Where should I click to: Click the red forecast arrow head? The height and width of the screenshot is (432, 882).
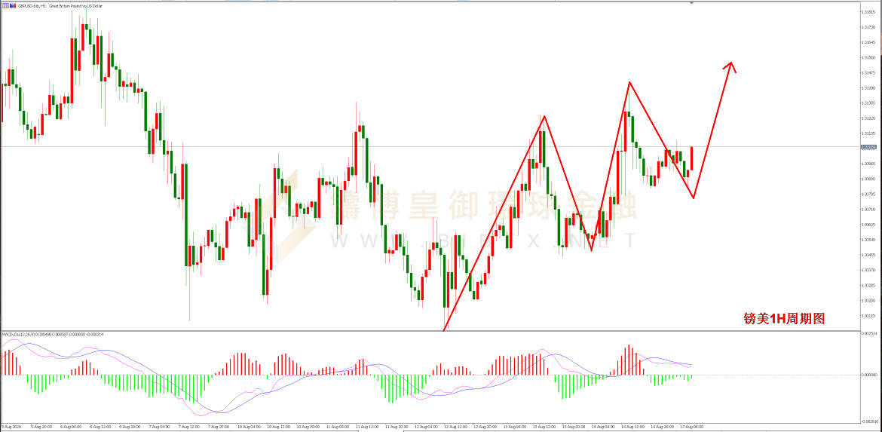coord(730,66)
